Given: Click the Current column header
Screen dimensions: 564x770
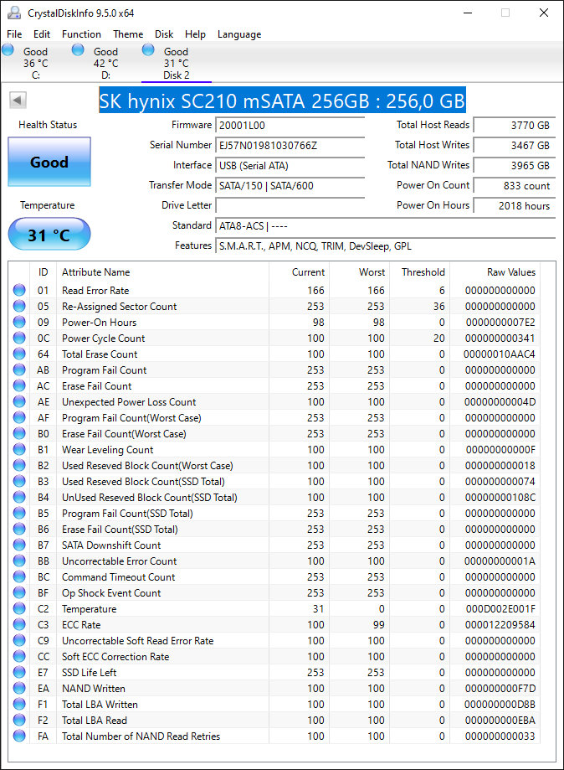Looking at the screenshot, I should [x=299, y=272].
